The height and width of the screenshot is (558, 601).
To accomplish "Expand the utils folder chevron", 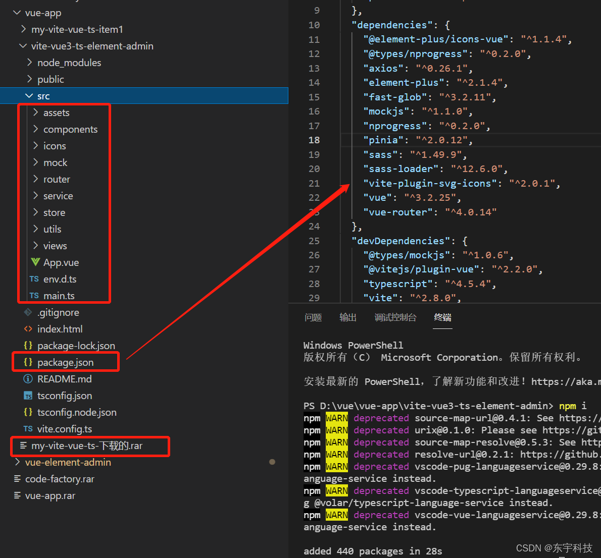I will [36, 229].
